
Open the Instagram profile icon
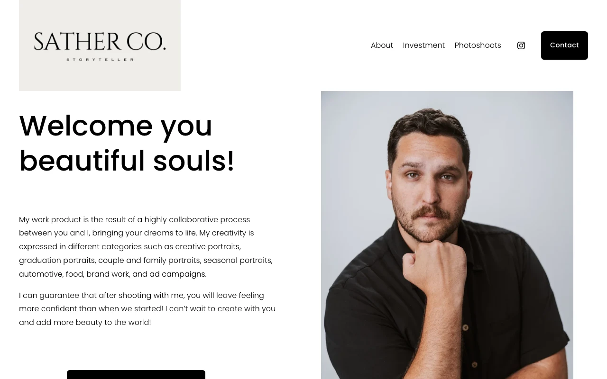click(521, 45)
